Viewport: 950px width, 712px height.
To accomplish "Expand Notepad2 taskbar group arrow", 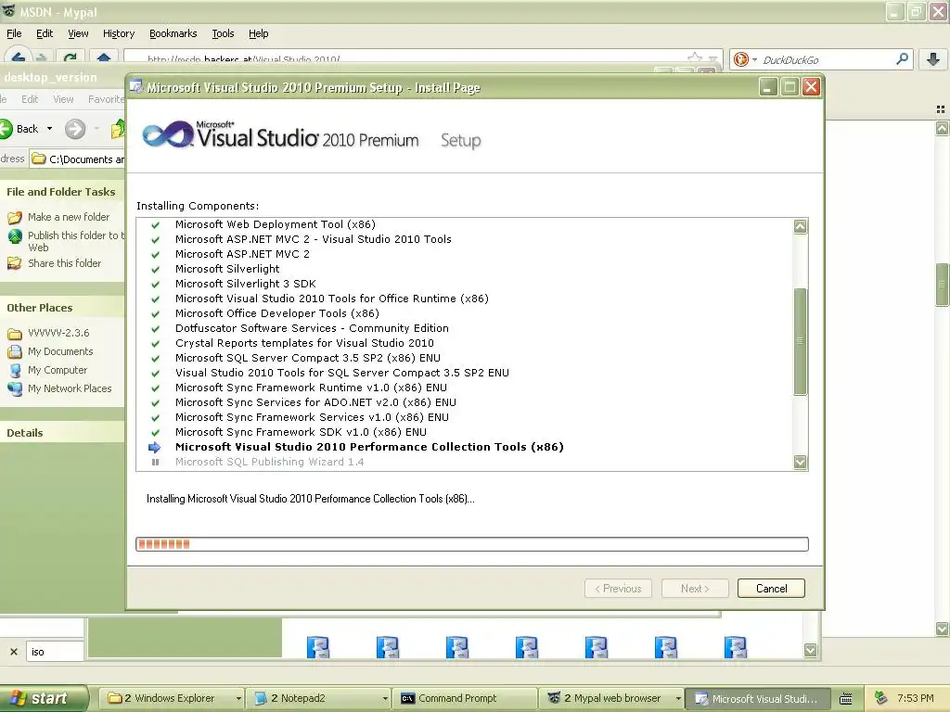I will tap(385, 698).
